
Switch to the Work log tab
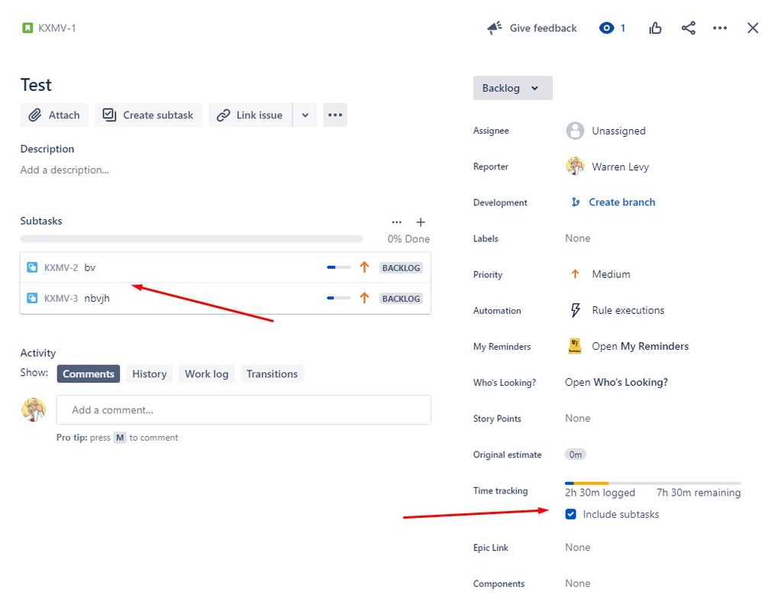207,374
